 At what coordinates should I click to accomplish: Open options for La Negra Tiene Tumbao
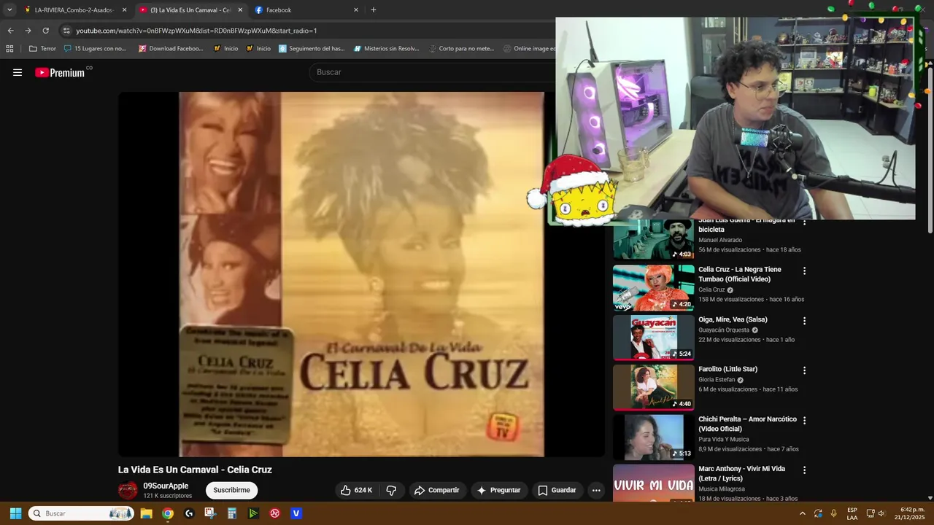805,271
